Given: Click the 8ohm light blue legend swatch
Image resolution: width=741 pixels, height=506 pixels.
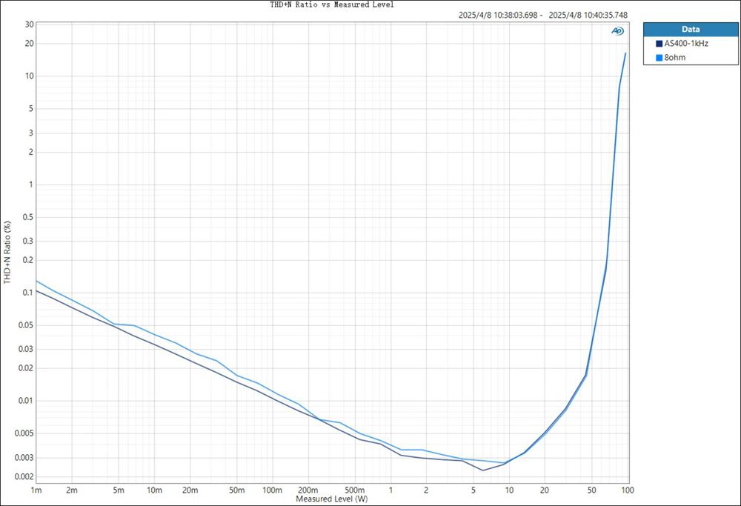Looking at the screenshot, I should pyautogui.click(x=659, y=58).
